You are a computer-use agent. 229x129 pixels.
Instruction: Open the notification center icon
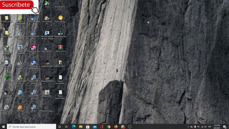tap(225, 126)
